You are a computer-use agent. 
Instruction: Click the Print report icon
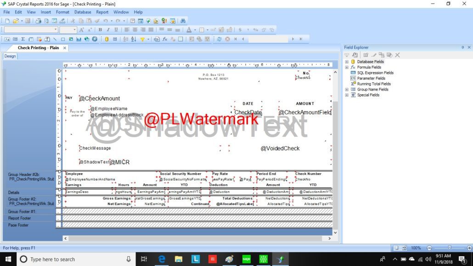[x=39, y=21]
